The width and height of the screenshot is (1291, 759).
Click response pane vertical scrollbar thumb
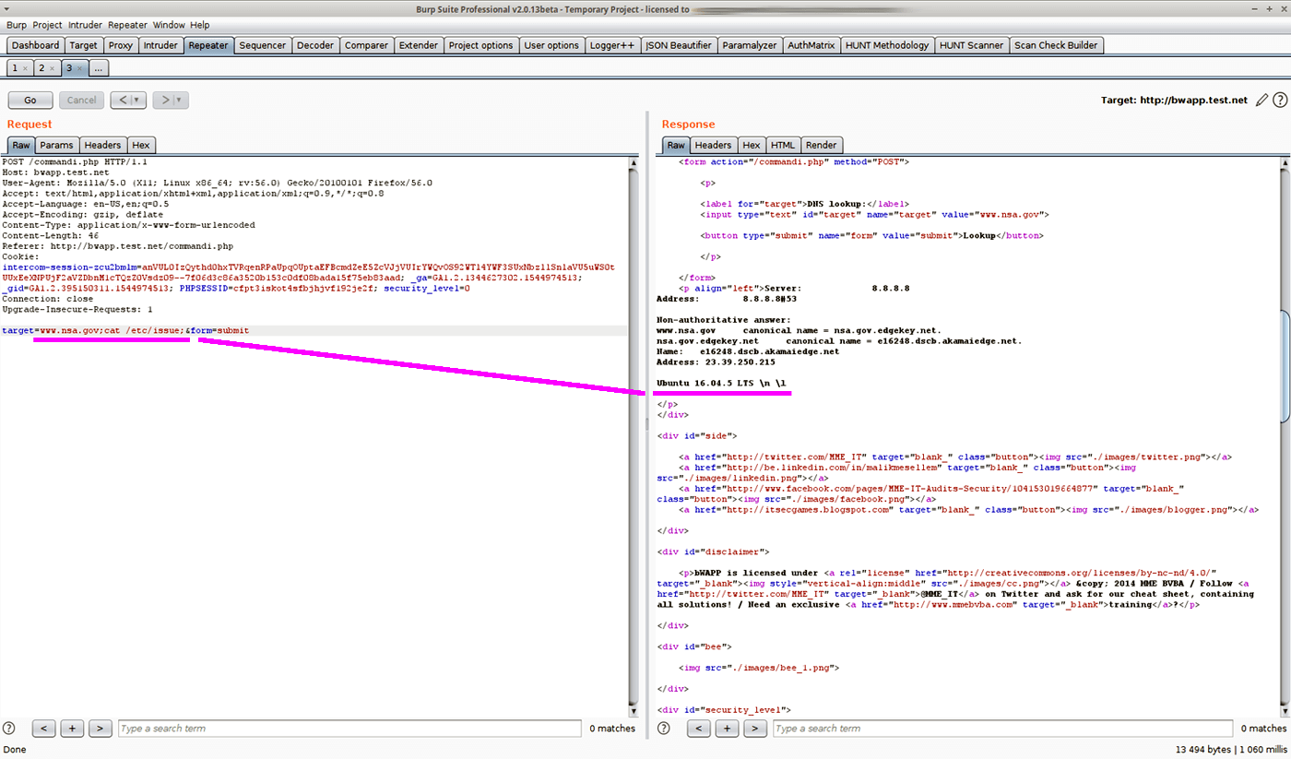[x=1285, y=365]
